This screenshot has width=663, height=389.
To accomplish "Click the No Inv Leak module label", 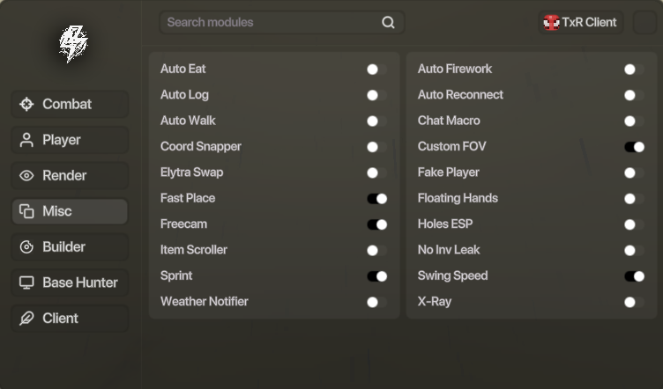I will [x=449, y=250].
